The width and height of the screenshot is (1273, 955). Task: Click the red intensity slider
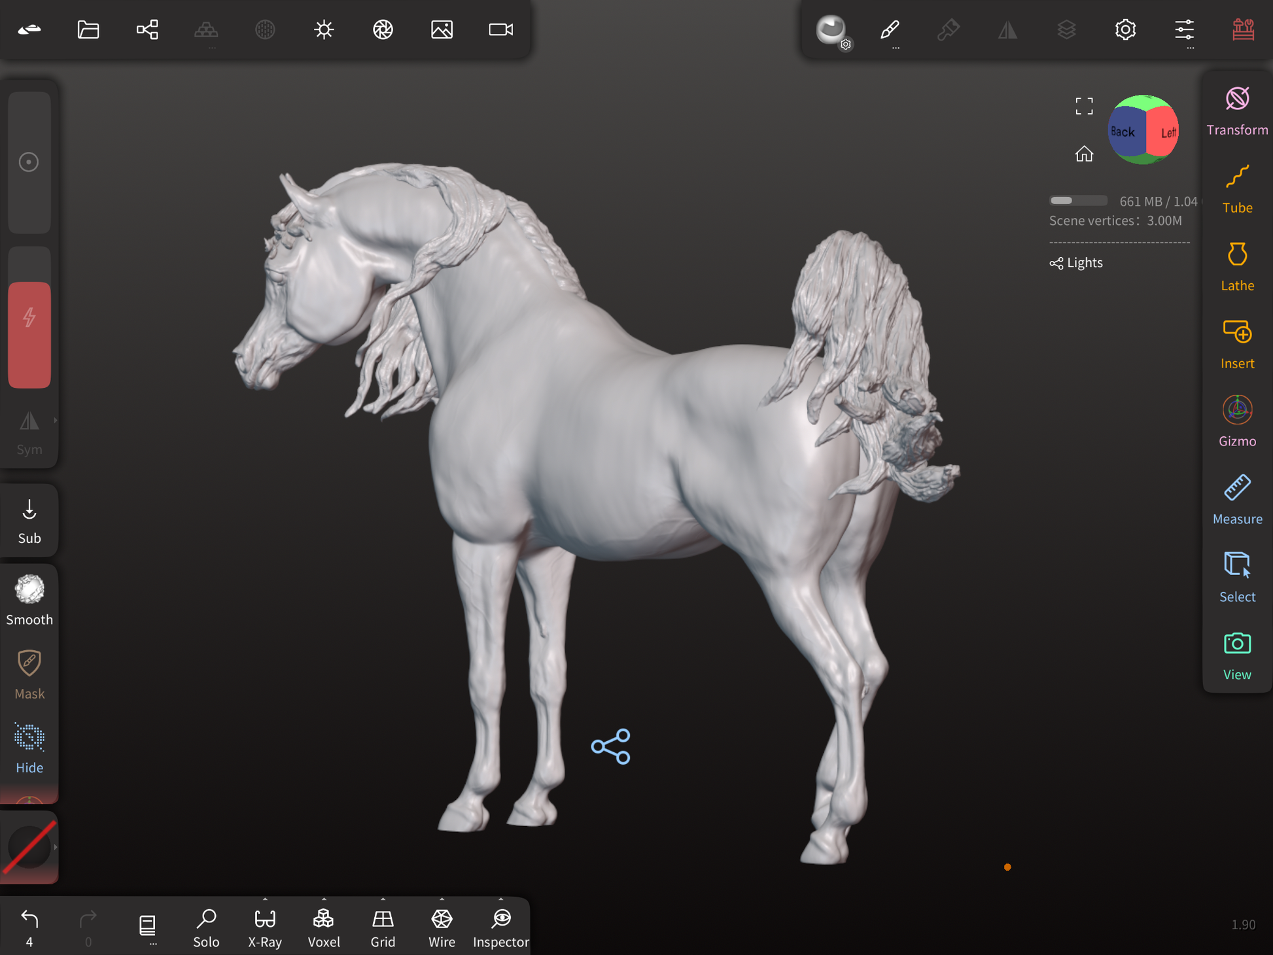pos(29,335)
